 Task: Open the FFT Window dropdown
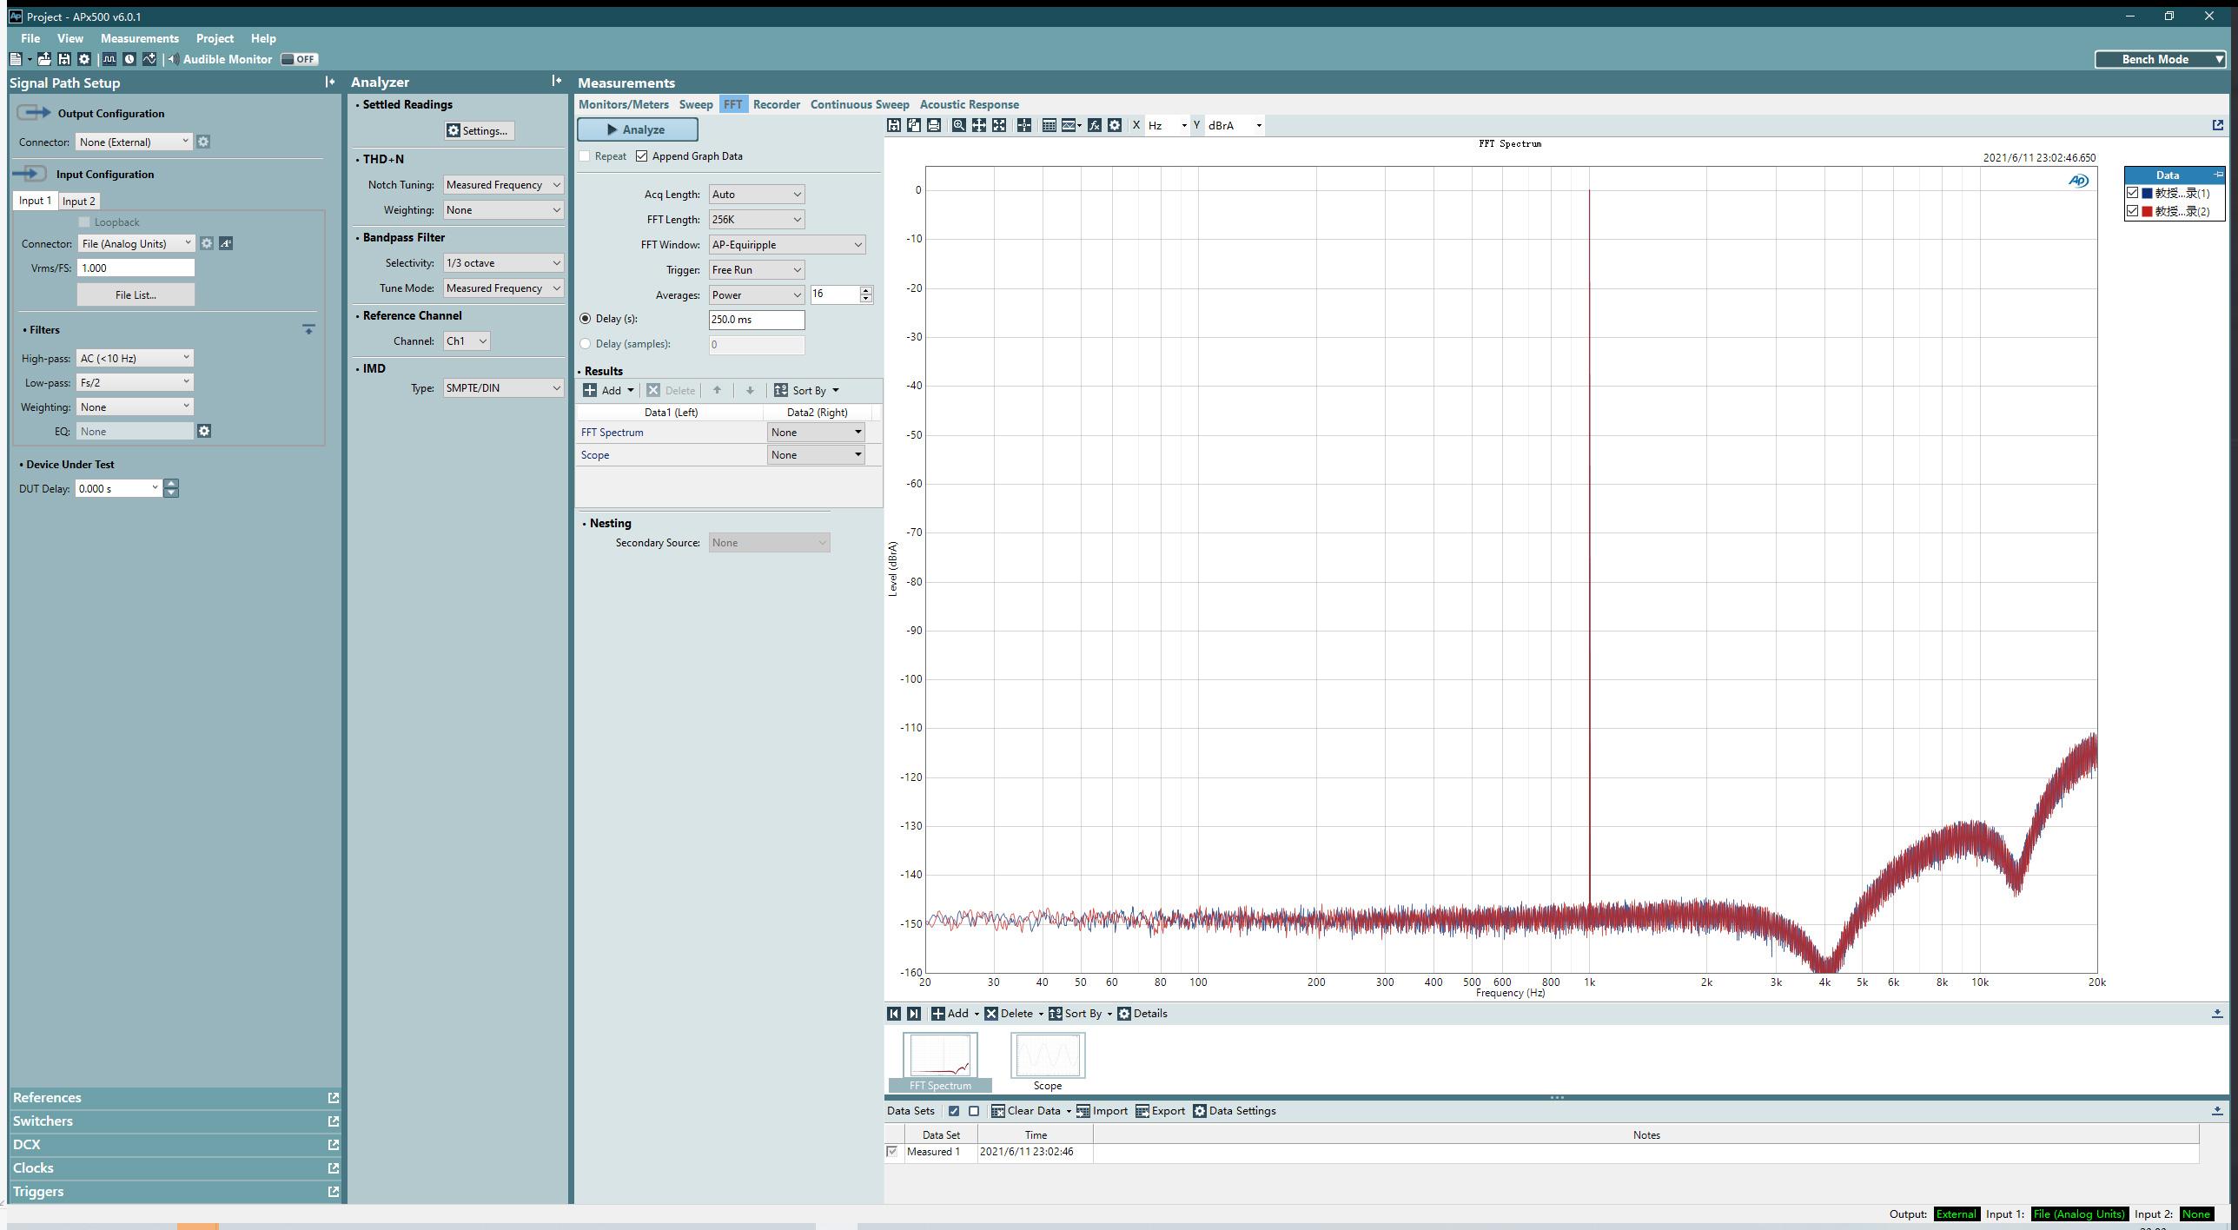786,245
